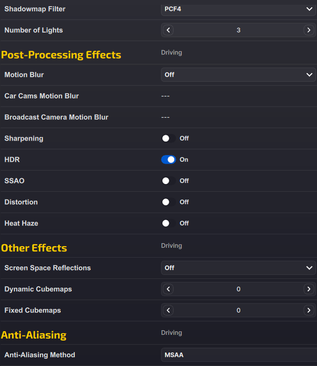Increase the Number of Lights value
The image size is (317, 366).
pos(309,30)
